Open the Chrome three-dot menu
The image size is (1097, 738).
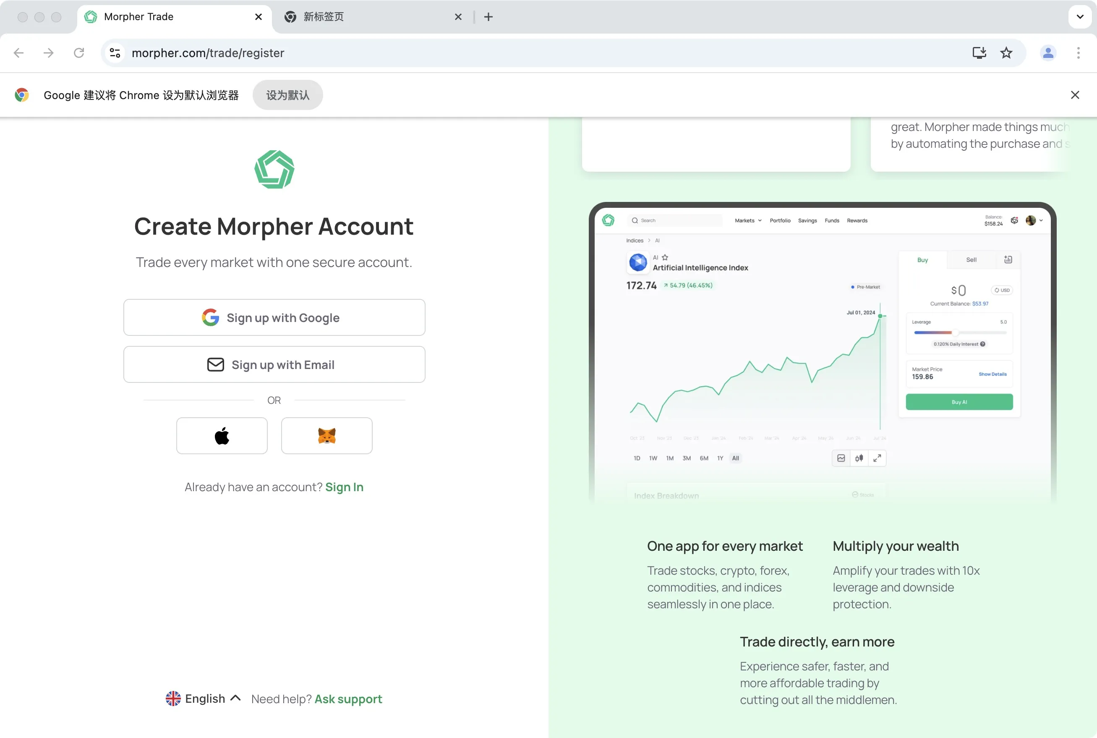[x=1079, y=53]
